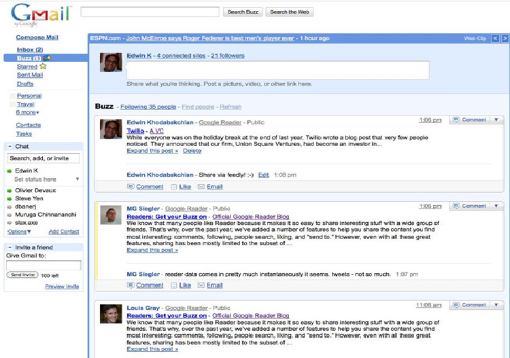Click the 'Share what you're thinking' text box

tap(277, 70)
